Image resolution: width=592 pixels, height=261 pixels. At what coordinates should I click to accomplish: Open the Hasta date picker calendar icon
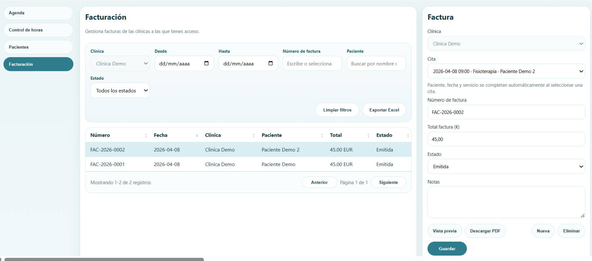[x=271, y=63]
